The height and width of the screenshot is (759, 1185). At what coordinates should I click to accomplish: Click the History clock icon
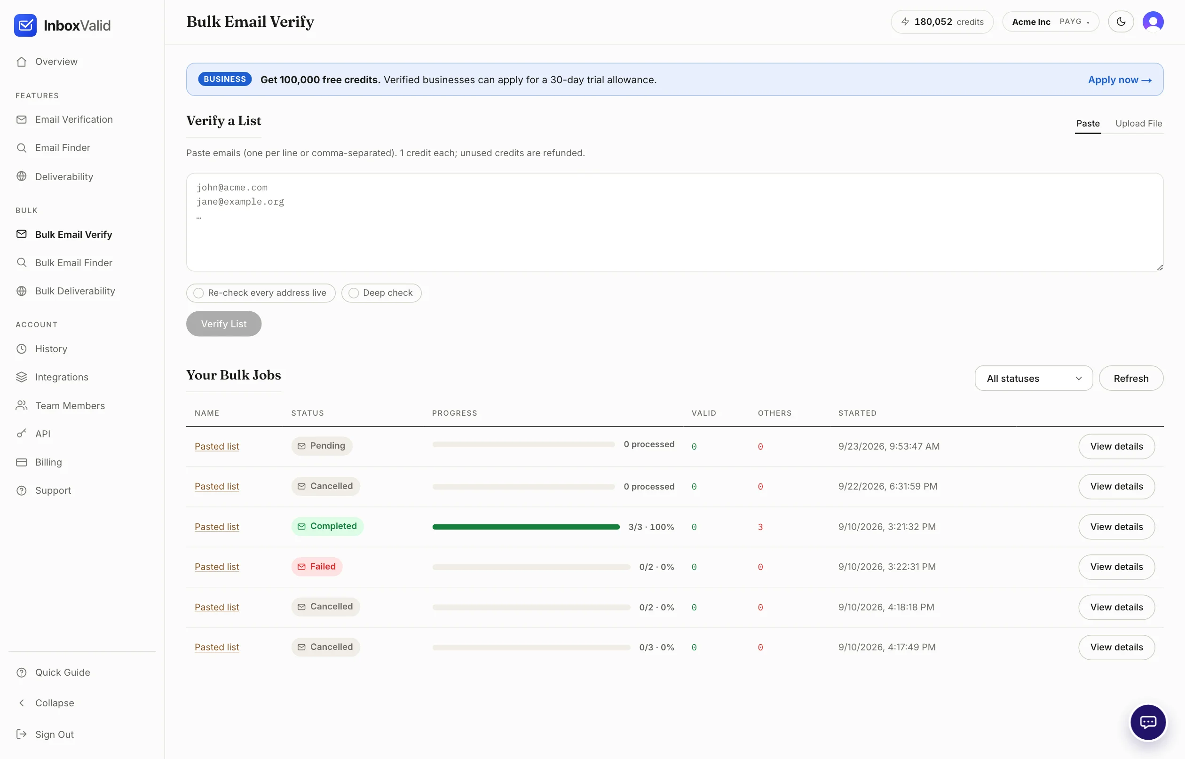tap(21, 349)
